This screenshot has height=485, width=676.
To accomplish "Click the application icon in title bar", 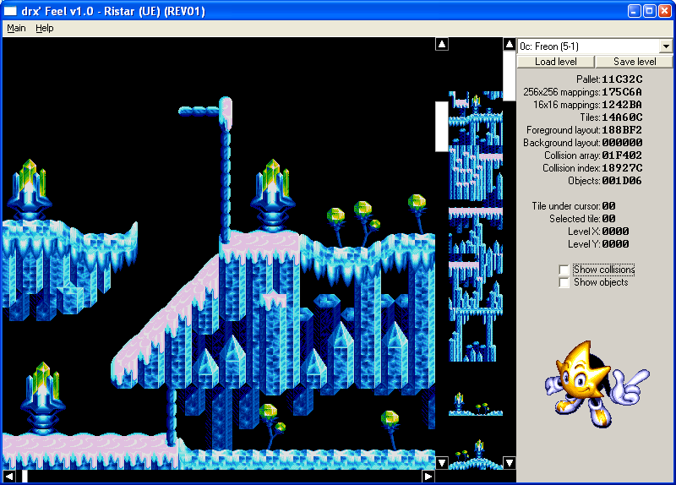I will (10, 11).
